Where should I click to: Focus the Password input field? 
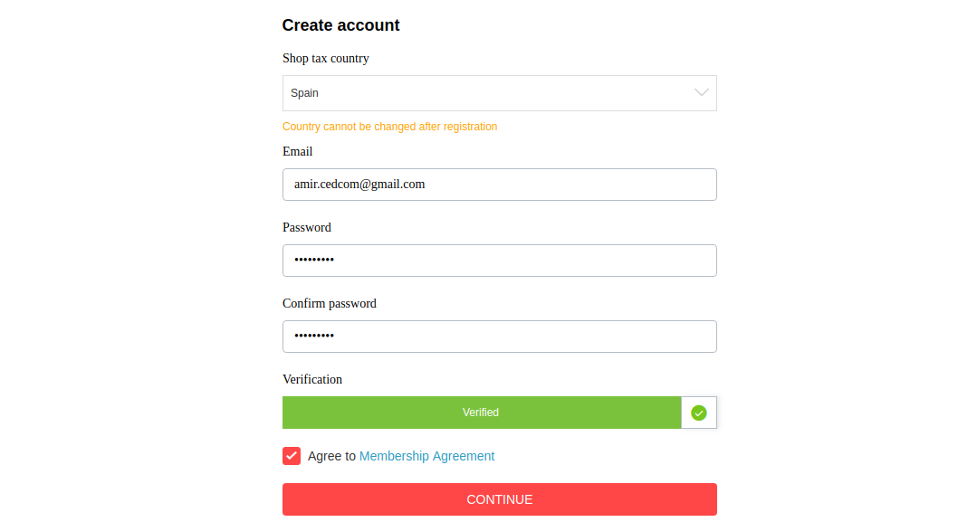499,261
